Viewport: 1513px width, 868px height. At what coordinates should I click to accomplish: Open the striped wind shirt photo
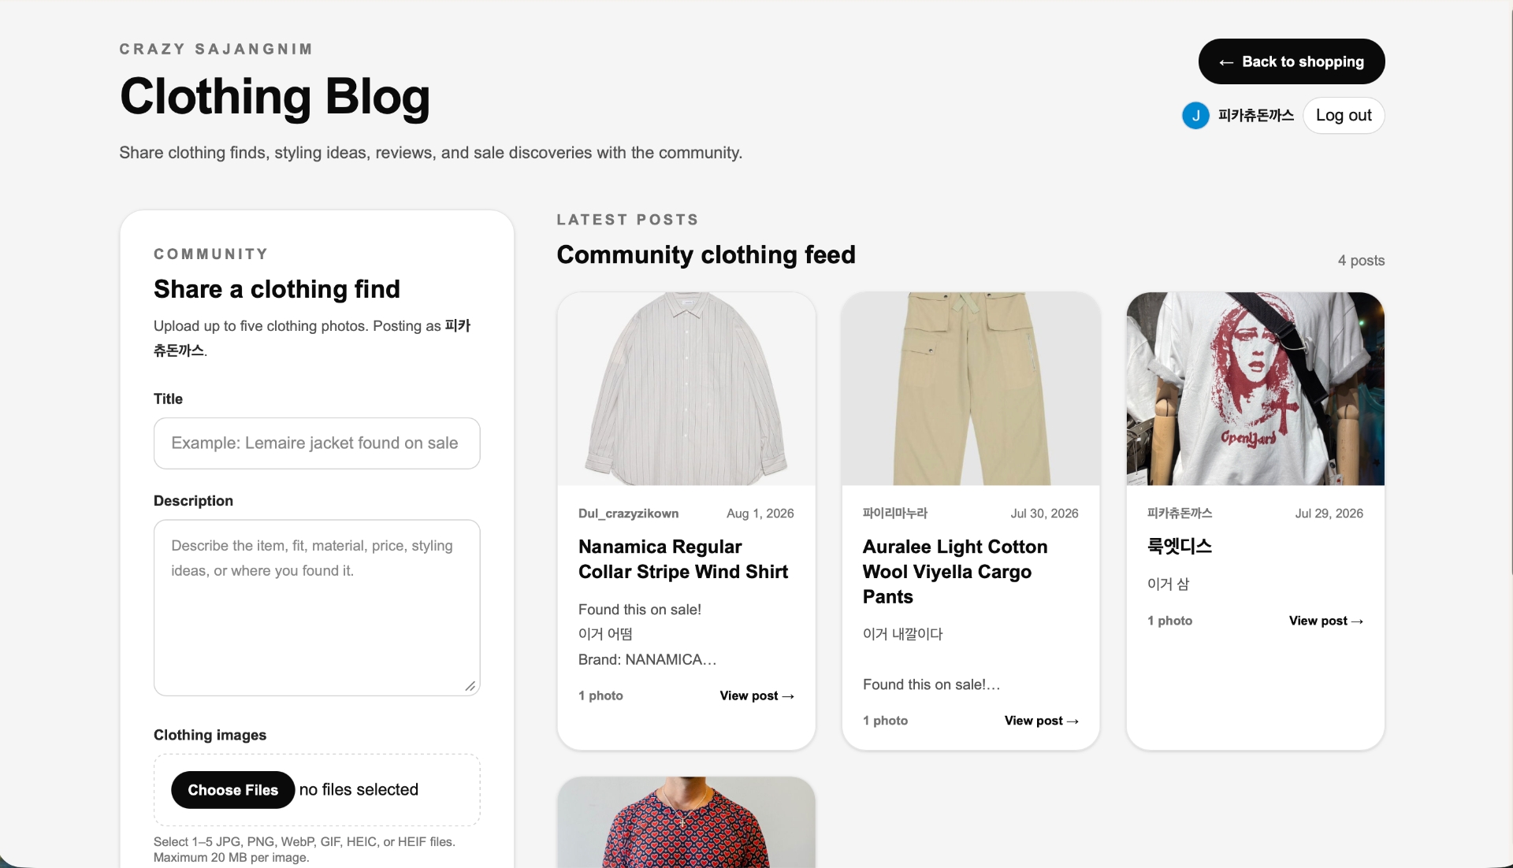point(686,389)
